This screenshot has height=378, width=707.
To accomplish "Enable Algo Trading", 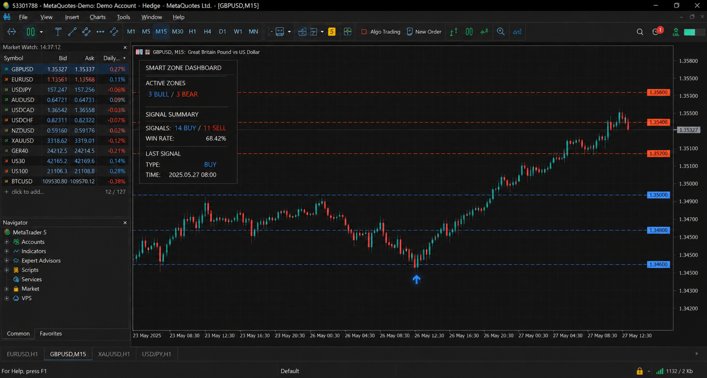I will tap(381, 32).
